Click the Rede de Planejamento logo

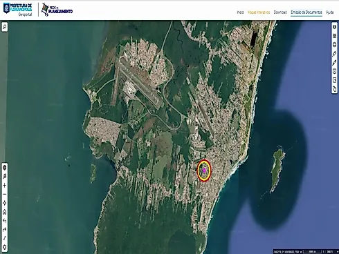click(57, 10)
